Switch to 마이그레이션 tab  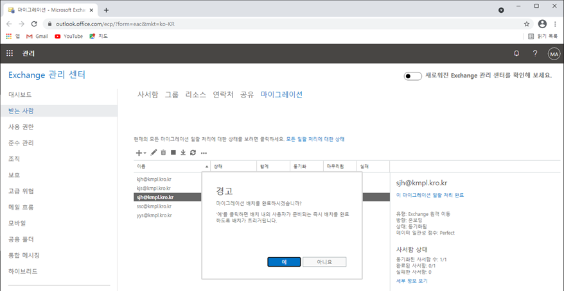281,95
